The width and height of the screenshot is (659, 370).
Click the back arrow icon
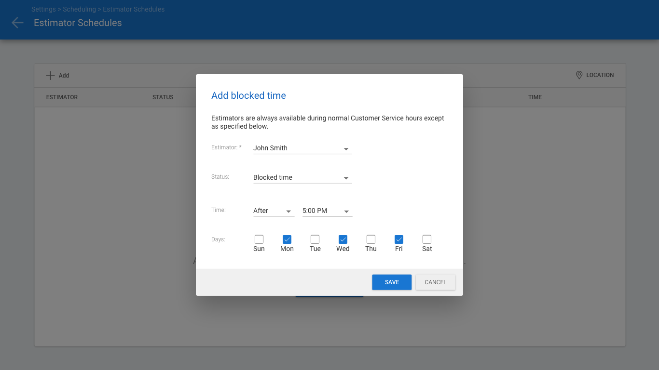click(x=17, y=23)
